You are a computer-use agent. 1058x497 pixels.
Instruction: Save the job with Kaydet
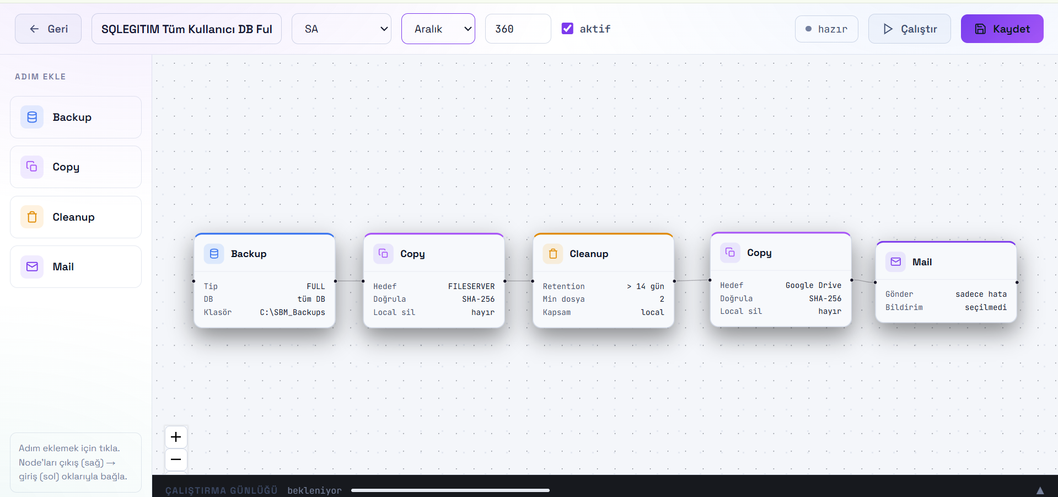pos(1002,29)
